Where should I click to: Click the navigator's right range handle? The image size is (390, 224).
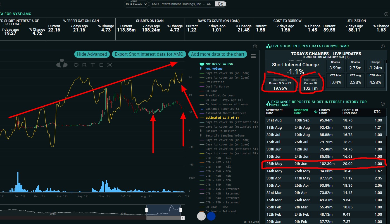[180, 210]
